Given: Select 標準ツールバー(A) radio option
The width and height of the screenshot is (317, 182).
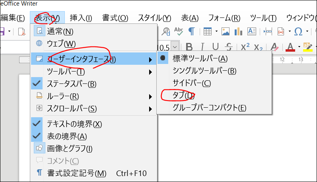Looking at the screenshot, I should (214, 58).
